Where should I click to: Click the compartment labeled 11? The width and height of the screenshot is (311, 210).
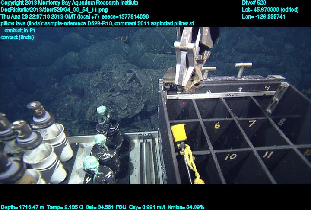tap(268, 154)
